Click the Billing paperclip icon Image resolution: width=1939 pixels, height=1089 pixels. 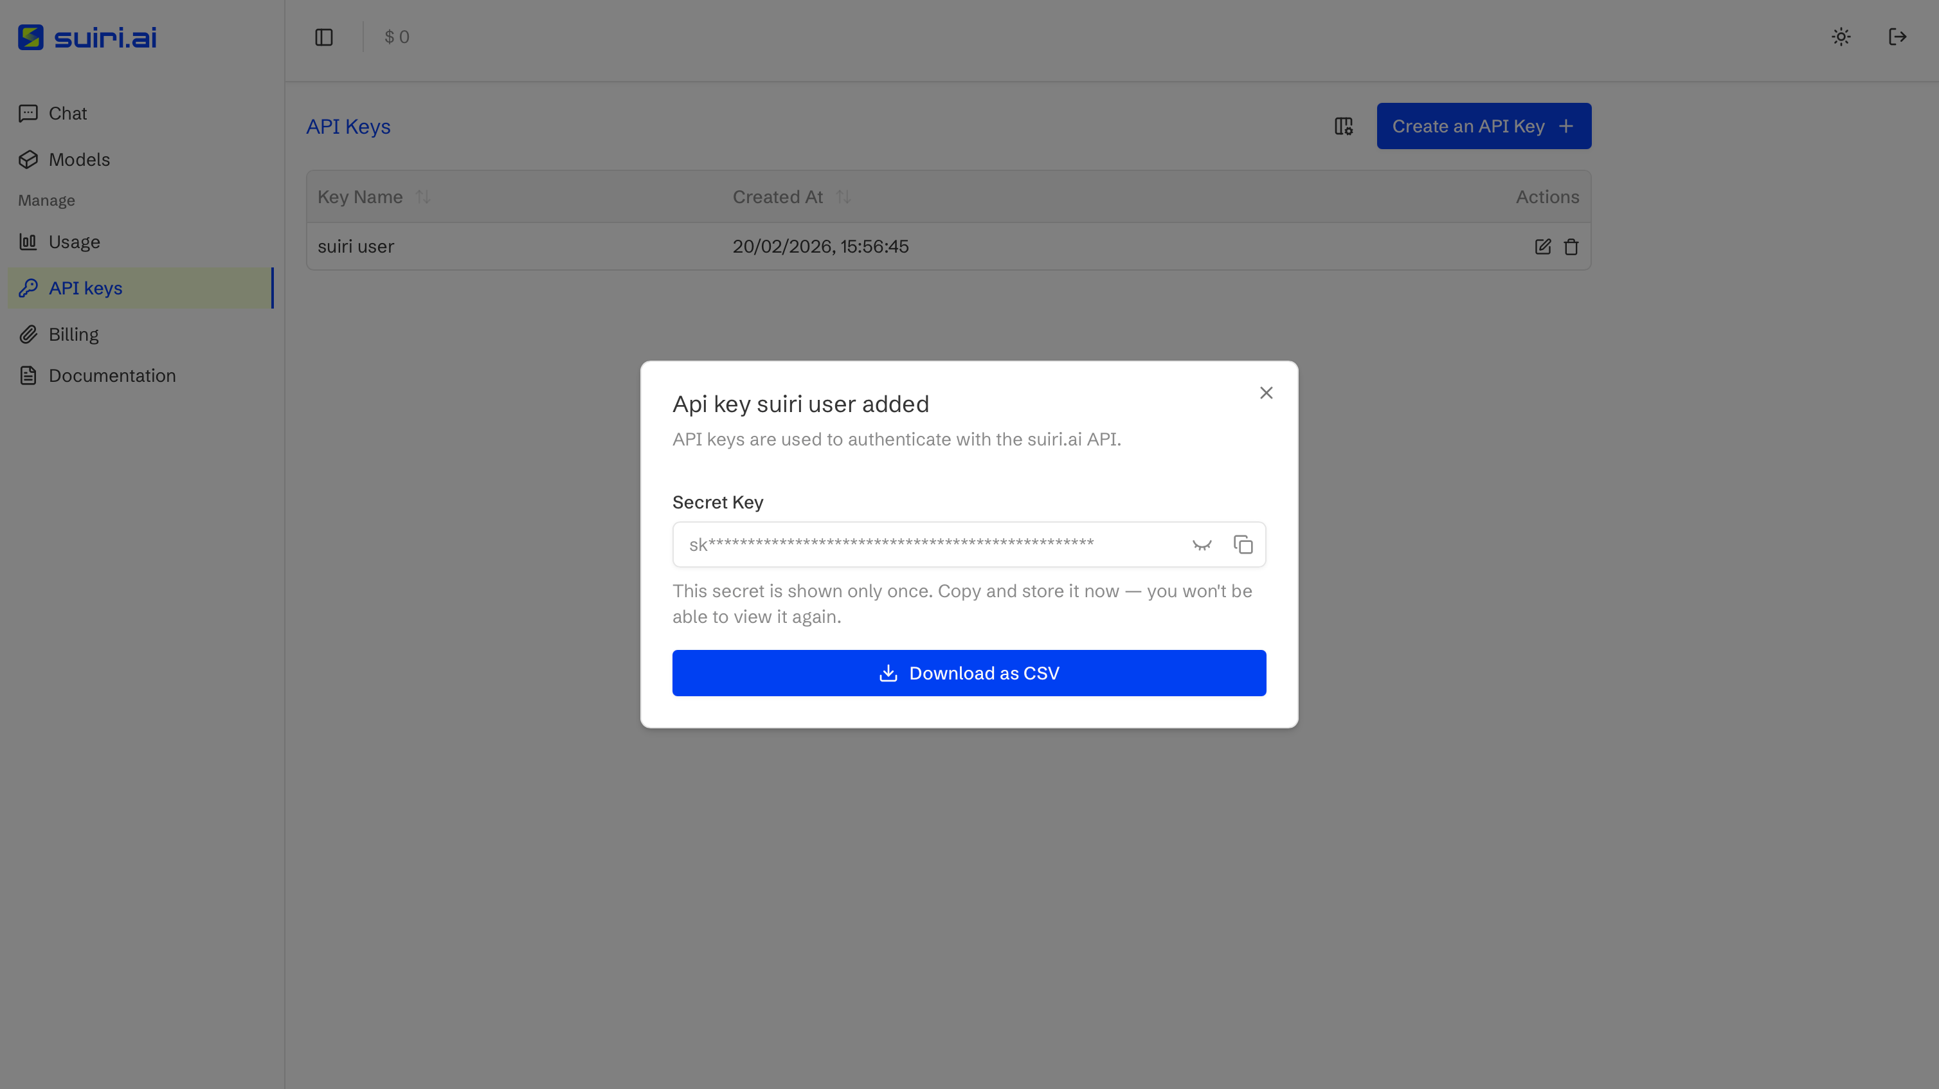(28, 334)
